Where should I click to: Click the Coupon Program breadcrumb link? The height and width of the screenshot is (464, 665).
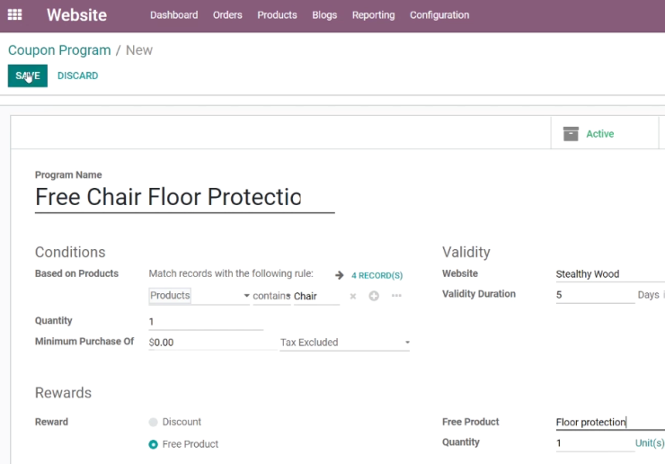[x=59, y=50]
